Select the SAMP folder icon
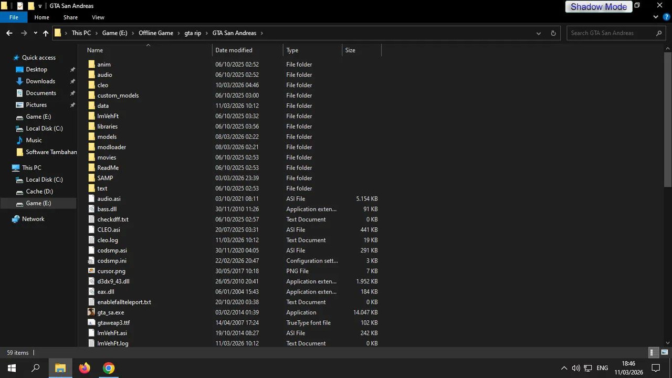This screenshot has height=378, width=672. click(92, 178)
